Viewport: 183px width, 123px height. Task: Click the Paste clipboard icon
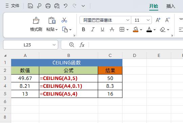tap(52, 20)
